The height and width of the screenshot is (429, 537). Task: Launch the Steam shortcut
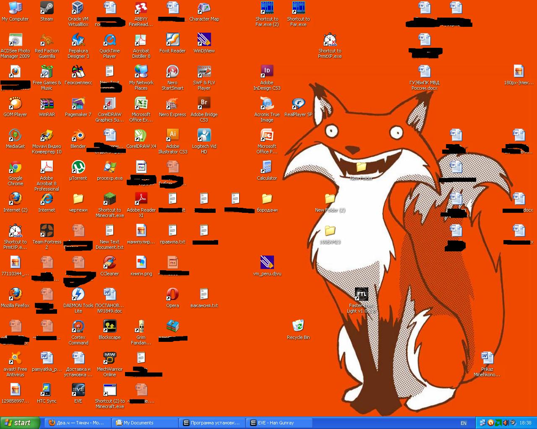[47, 12]
